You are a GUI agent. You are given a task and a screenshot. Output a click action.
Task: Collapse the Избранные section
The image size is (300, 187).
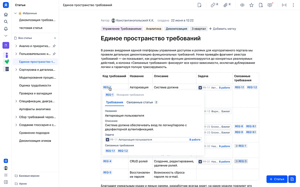click(x=15, y=13)
